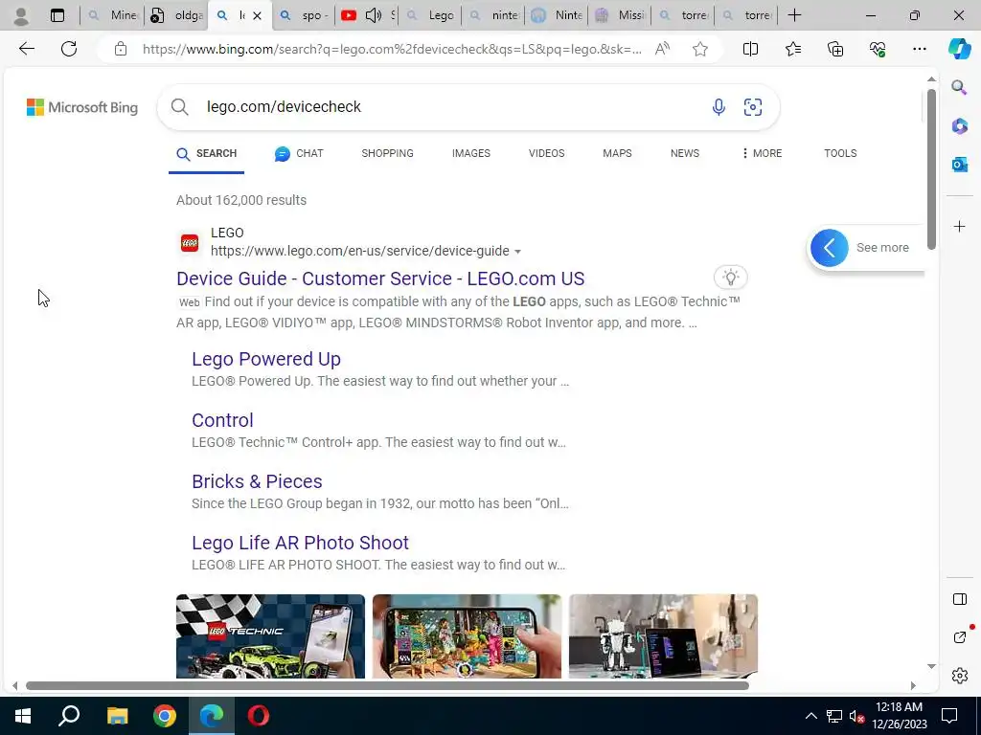Open tab actions menu icon

click(x=57, y=15)
